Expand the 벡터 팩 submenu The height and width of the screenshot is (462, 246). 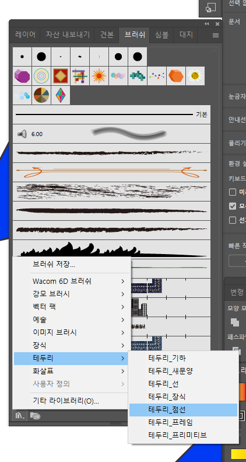click(71, 307)
